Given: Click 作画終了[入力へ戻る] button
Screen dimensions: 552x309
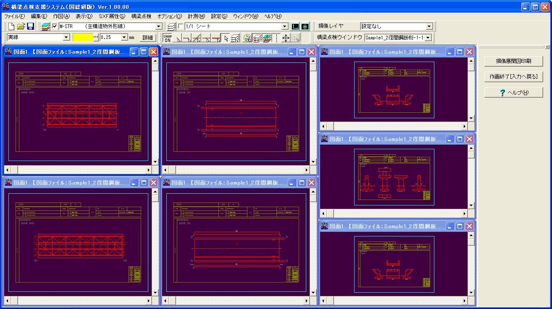Looking at the screenshot, I should [513, 77].
